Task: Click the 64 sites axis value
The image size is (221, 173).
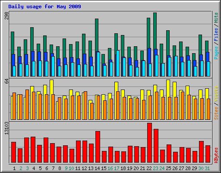Action: click(6, 81)
